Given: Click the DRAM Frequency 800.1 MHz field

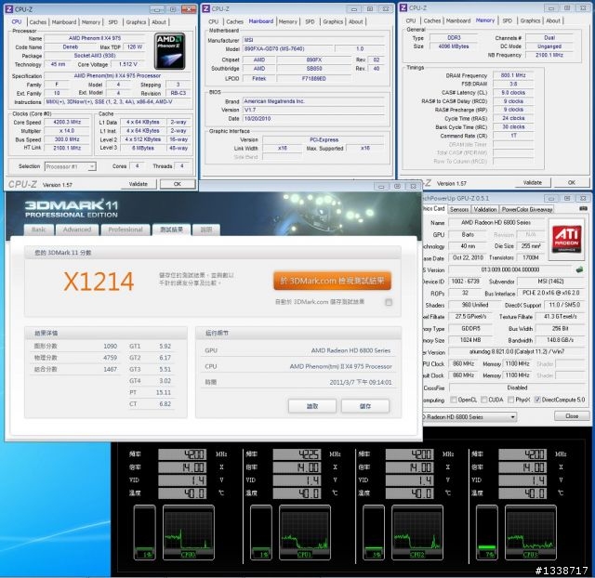Looking at the screenshot, I should [513, 75].
